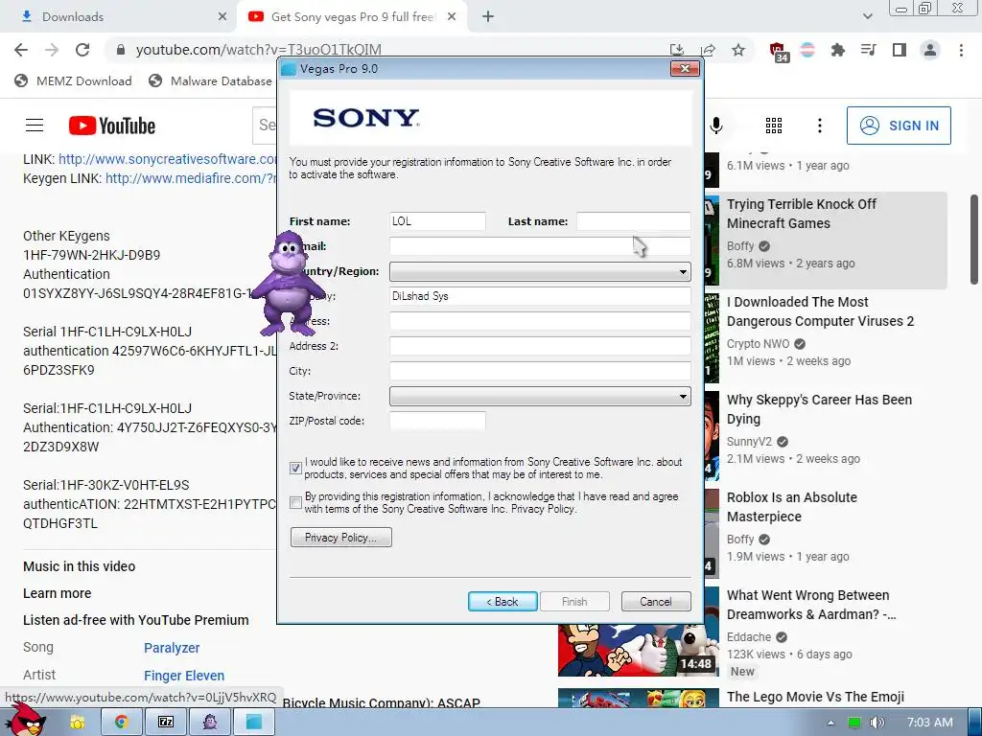This screenshot has height=736, width=982.
Task: Click the Back button in Vegas dialog
Action: click(503, 602)
